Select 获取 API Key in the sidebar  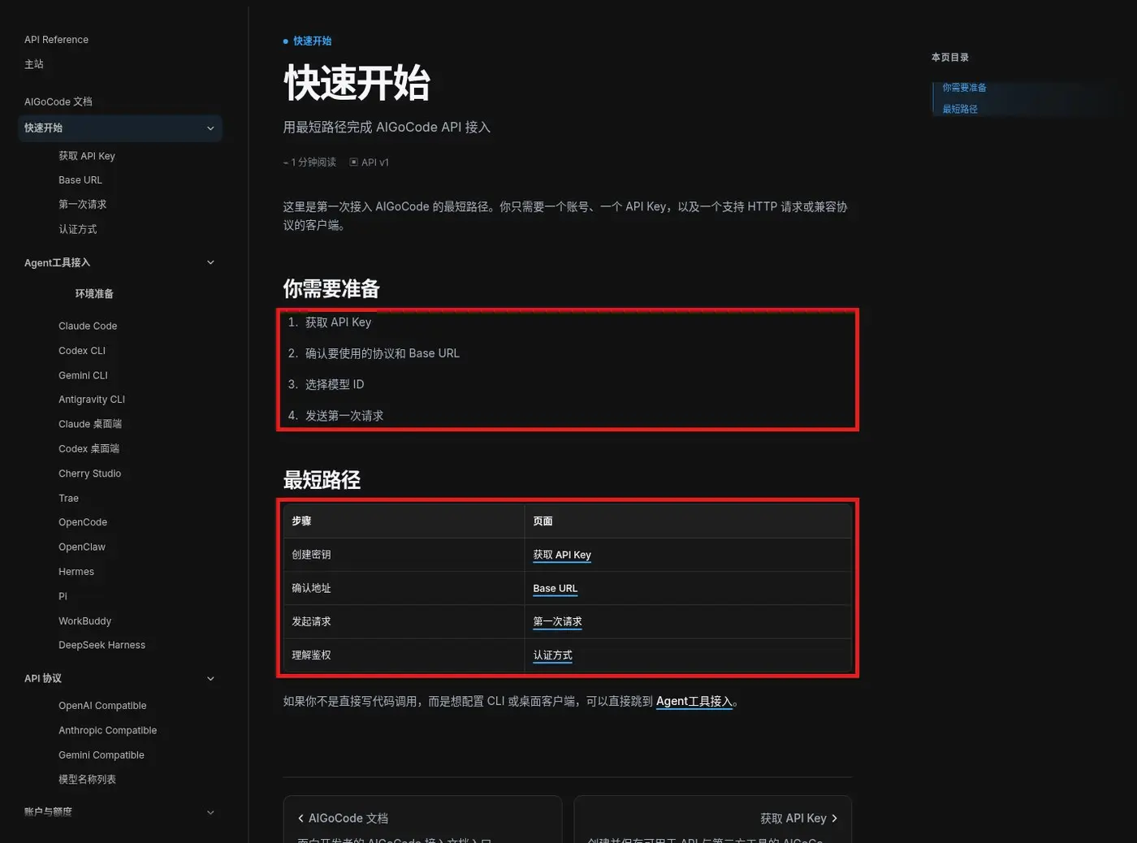pos(87,156)
